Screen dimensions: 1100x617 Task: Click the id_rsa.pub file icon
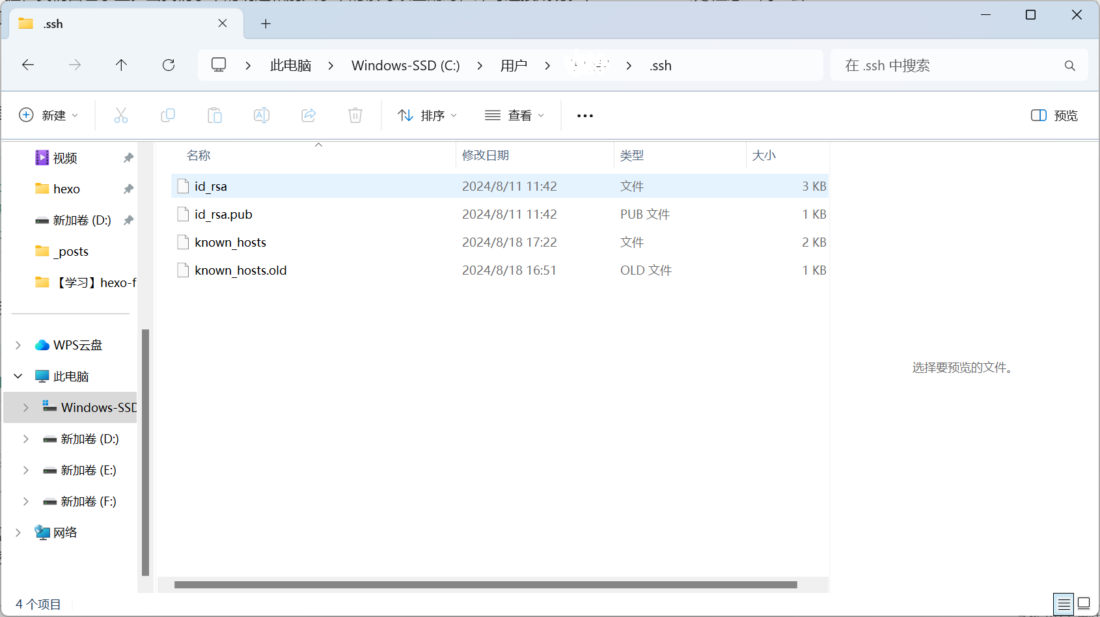(x=184, y=214)
